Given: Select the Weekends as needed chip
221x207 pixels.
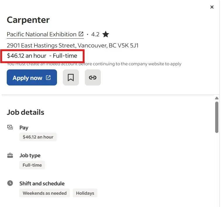Looking at the screenshot, I should [x=45, y=193].
